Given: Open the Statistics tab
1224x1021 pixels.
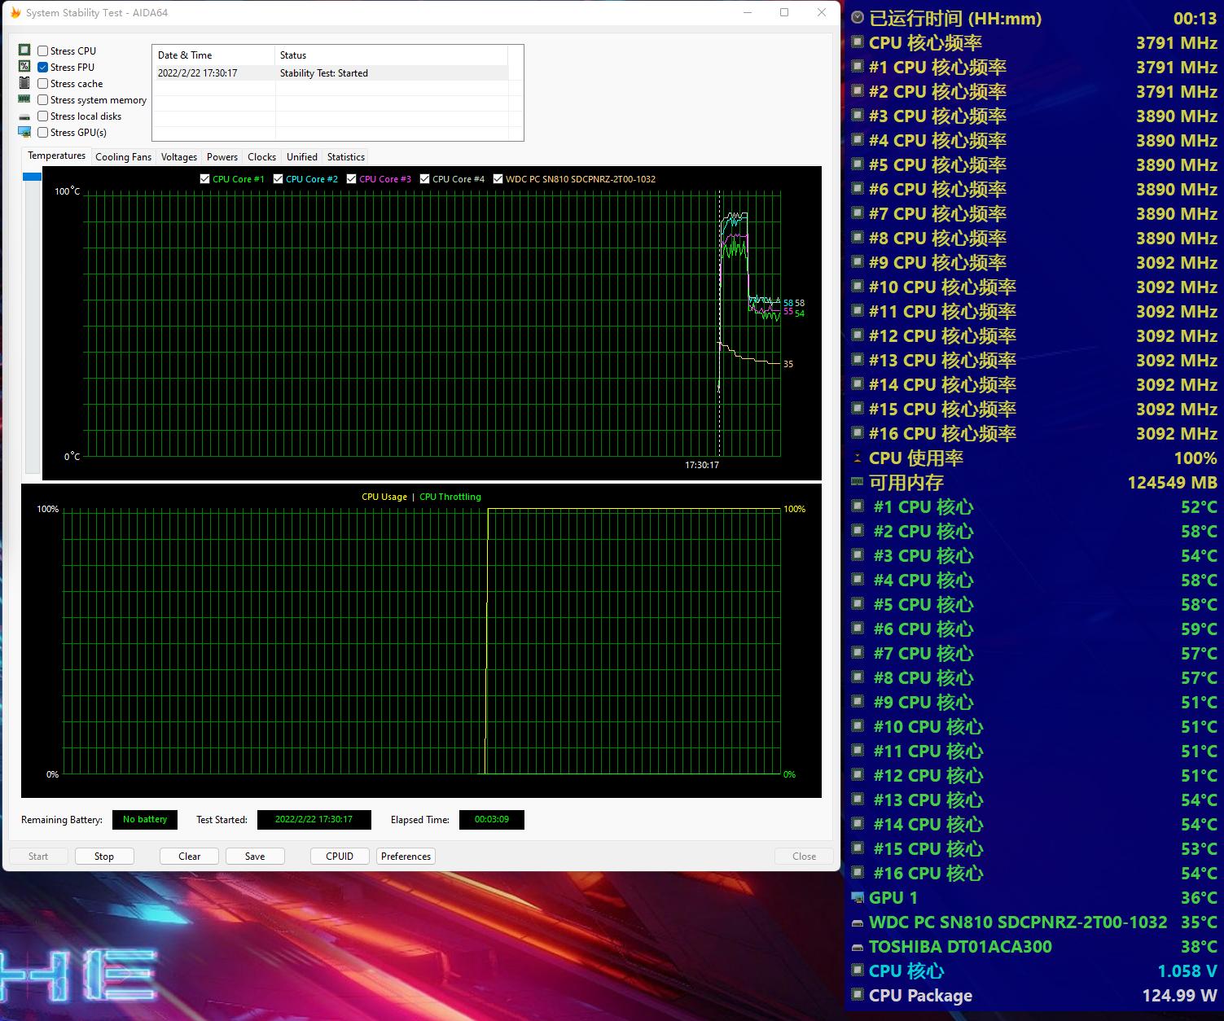Looking at the screenshot, I should (345, 157).
